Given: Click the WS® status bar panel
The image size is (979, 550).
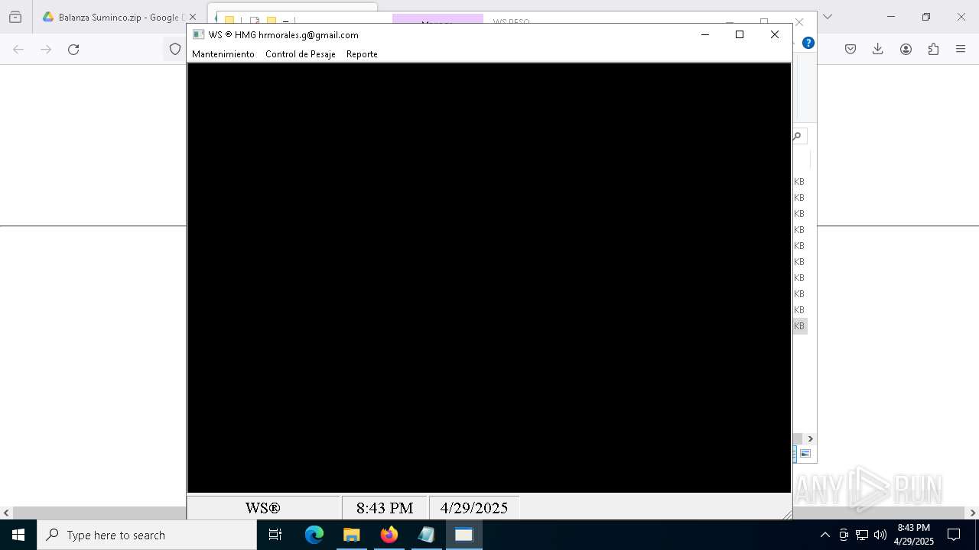Looking at the screenshot, I should point(263,508).
